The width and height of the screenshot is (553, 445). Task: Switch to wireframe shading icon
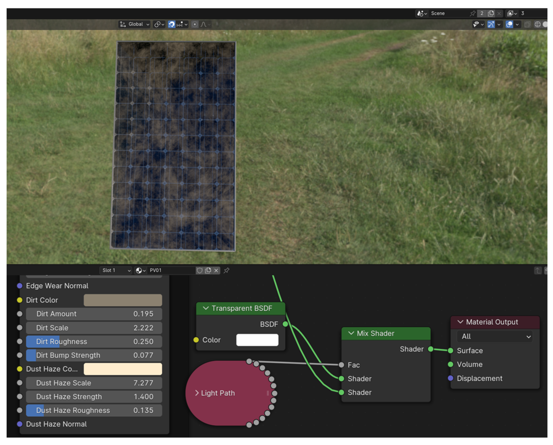(x=537, y=24)
